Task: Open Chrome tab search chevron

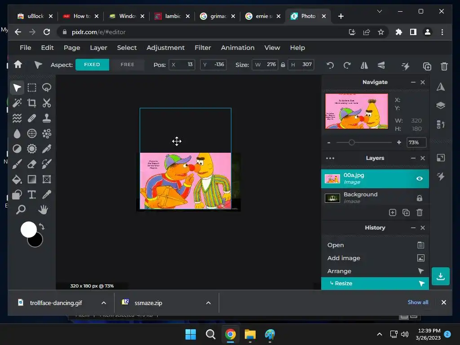Action: [x=379, y=11]
